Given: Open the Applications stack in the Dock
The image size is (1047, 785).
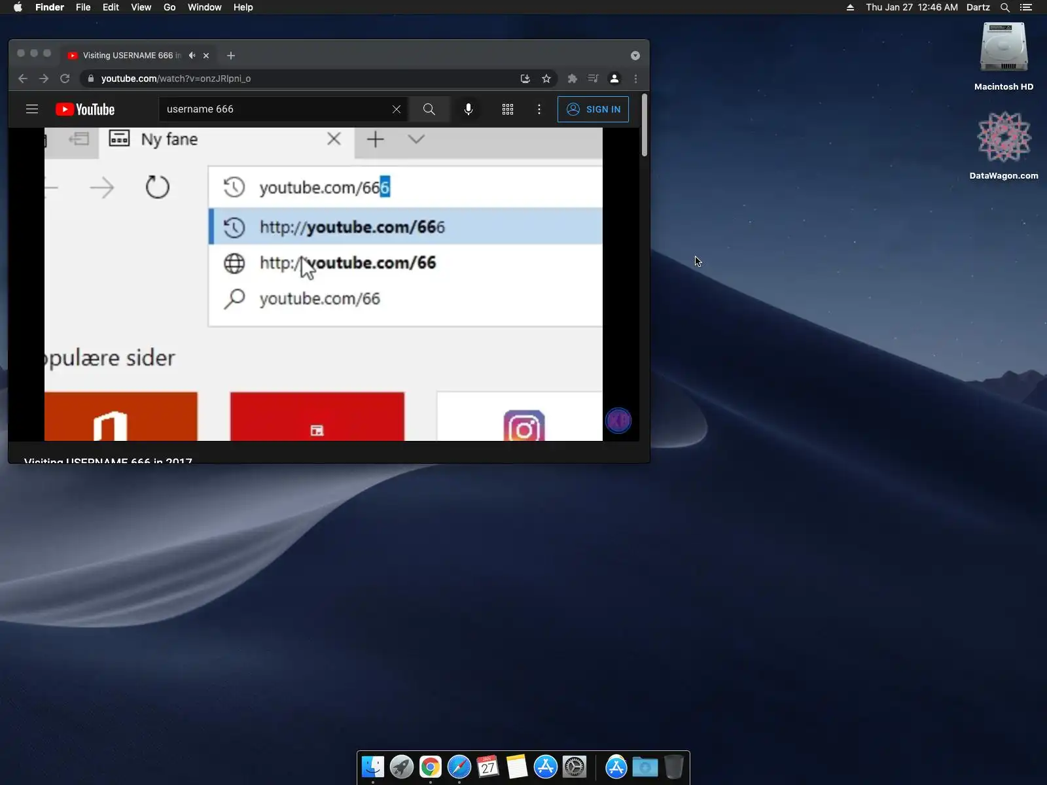Looking at the screenshot, I should click(616, 767).
